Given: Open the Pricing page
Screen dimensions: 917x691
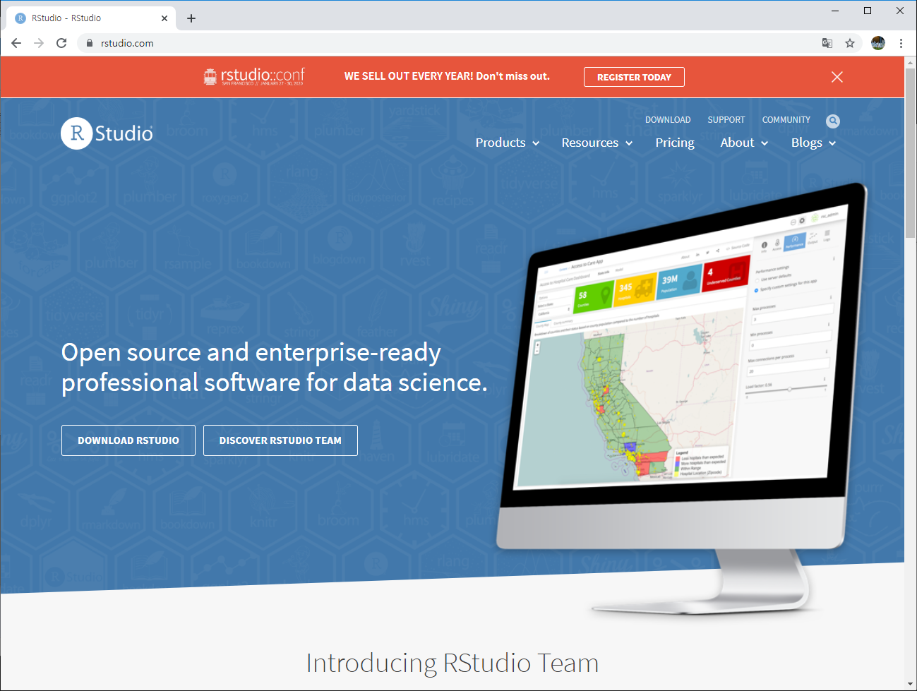Looking at the screenshot, I should [675, 143].
